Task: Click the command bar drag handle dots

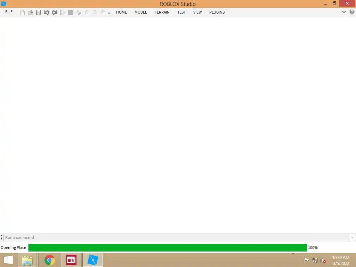Action: pyautogui.click(x=2, y=237)
